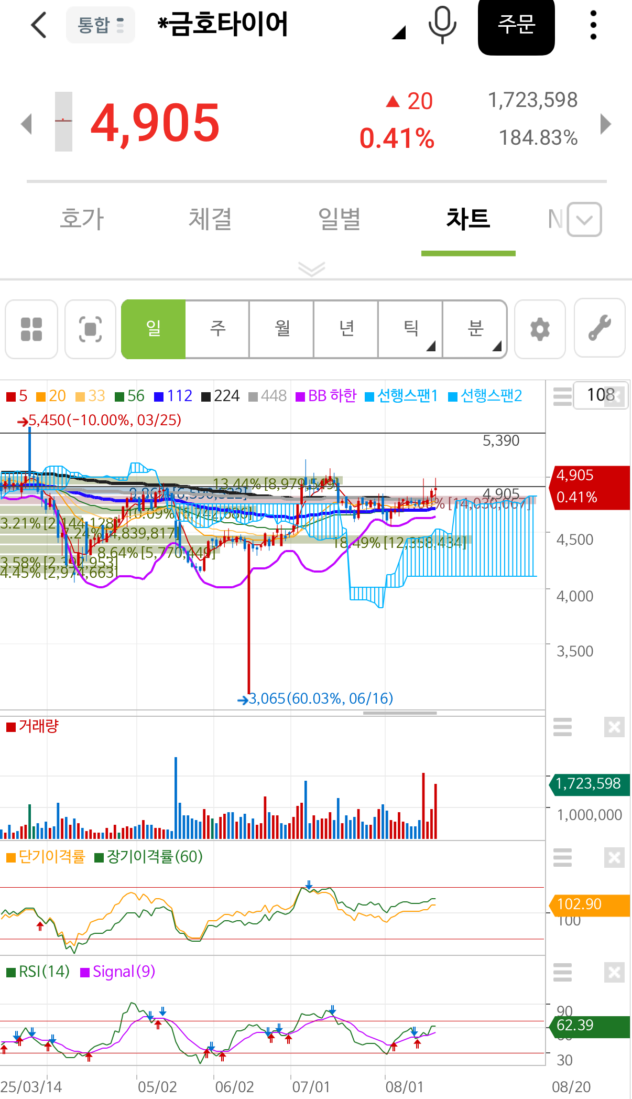Select daily 일 chart period
Image resolution: width=632 pixels, height=1099 pixels.
tap(153, 329)
